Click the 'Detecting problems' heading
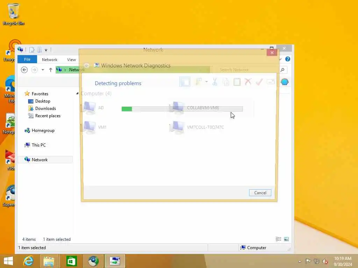The width and height of the screenshot is (358, 268). (x=118, y=83)
